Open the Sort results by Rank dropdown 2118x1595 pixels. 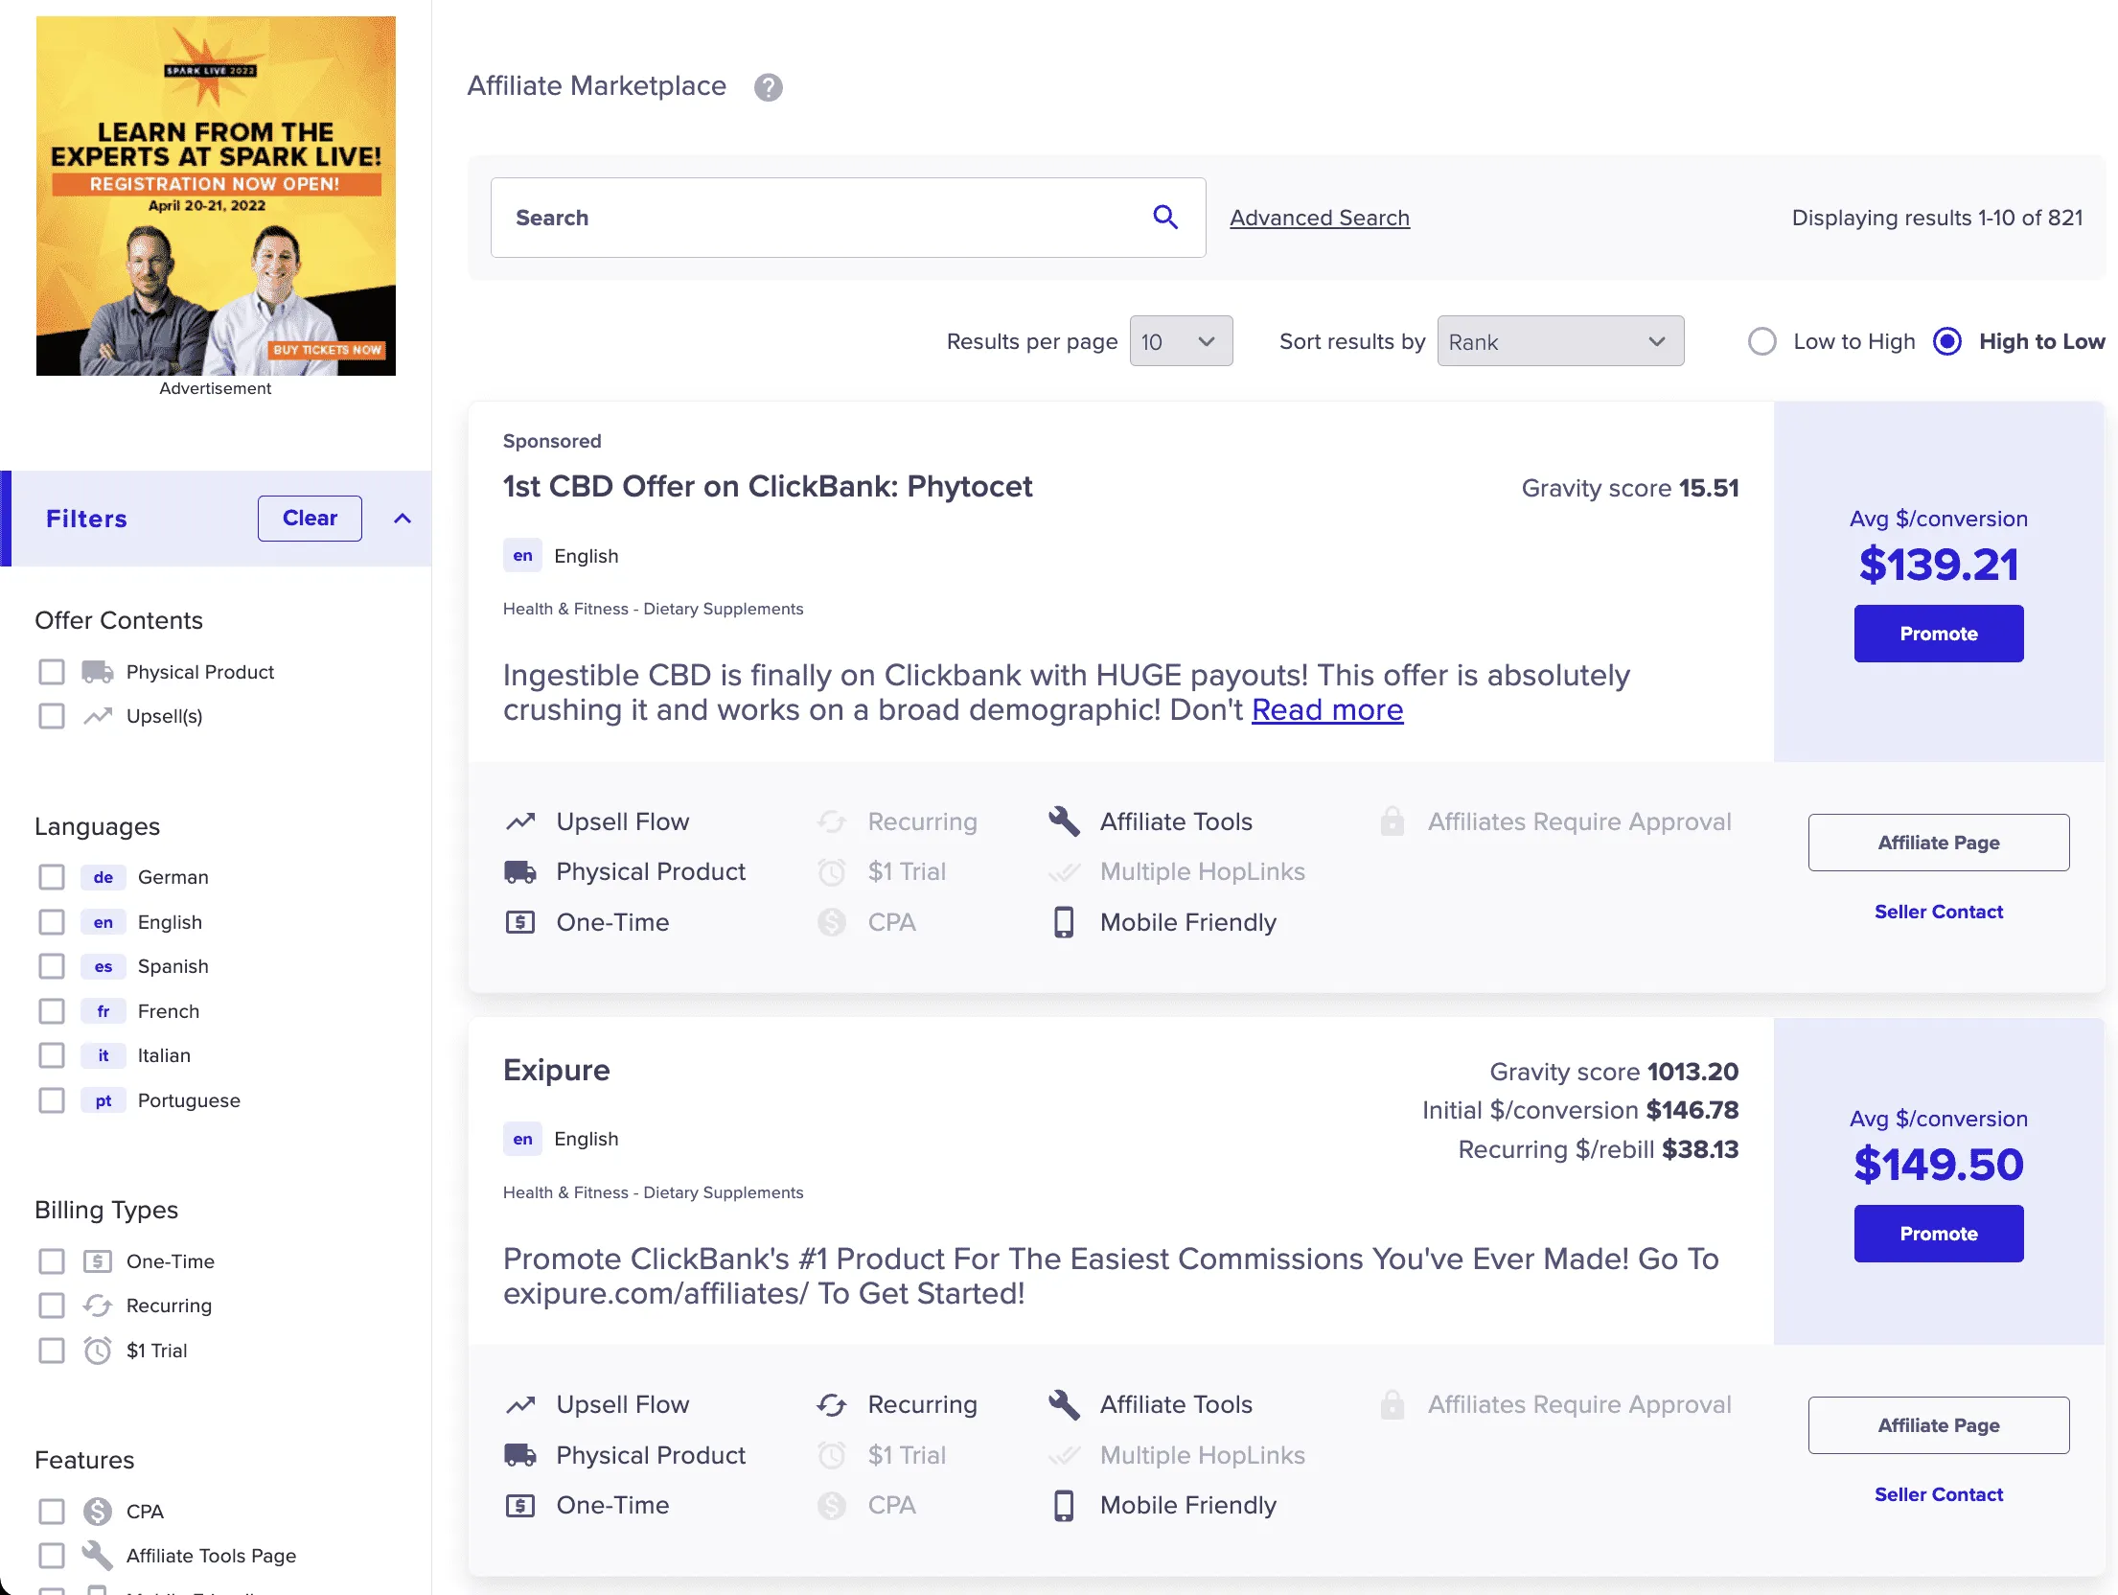point(1559,341)
